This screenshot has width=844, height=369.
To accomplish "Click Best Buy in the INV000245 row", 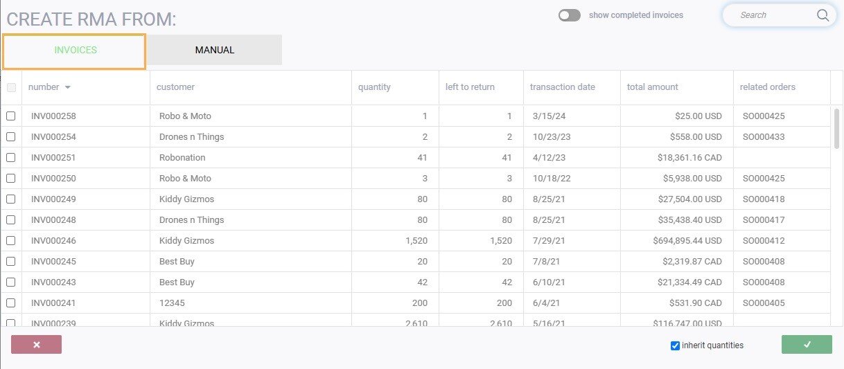I will coord(177,262).
